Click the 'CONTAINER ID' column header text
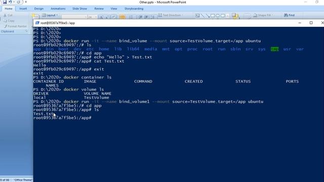 (x=49, y=81)
